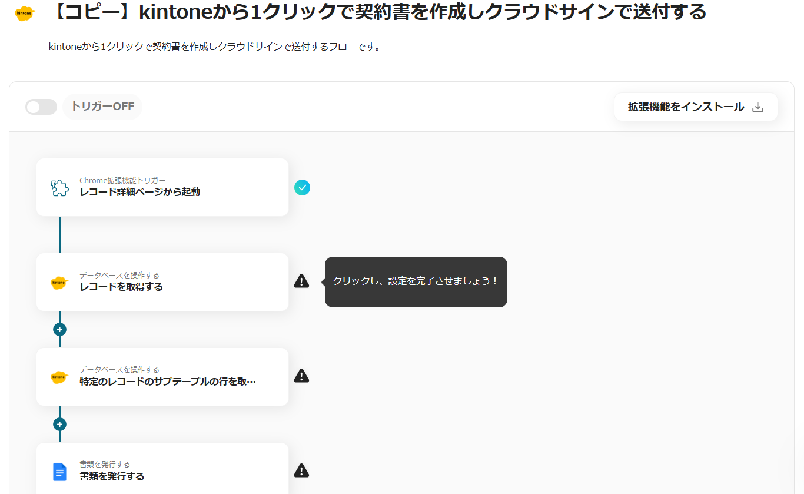Click the kintone icon in レコードを取得する step
The height and width of the screenshot is (494, 804).
click(x=59, y=283)
